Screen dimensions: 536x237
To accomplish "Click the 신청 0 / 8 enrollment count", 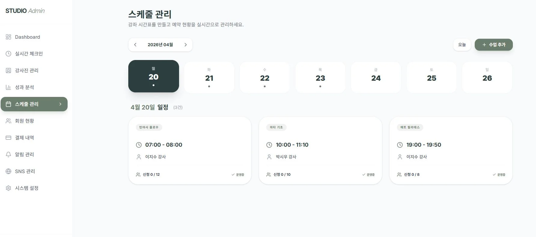I will (411, 174).
